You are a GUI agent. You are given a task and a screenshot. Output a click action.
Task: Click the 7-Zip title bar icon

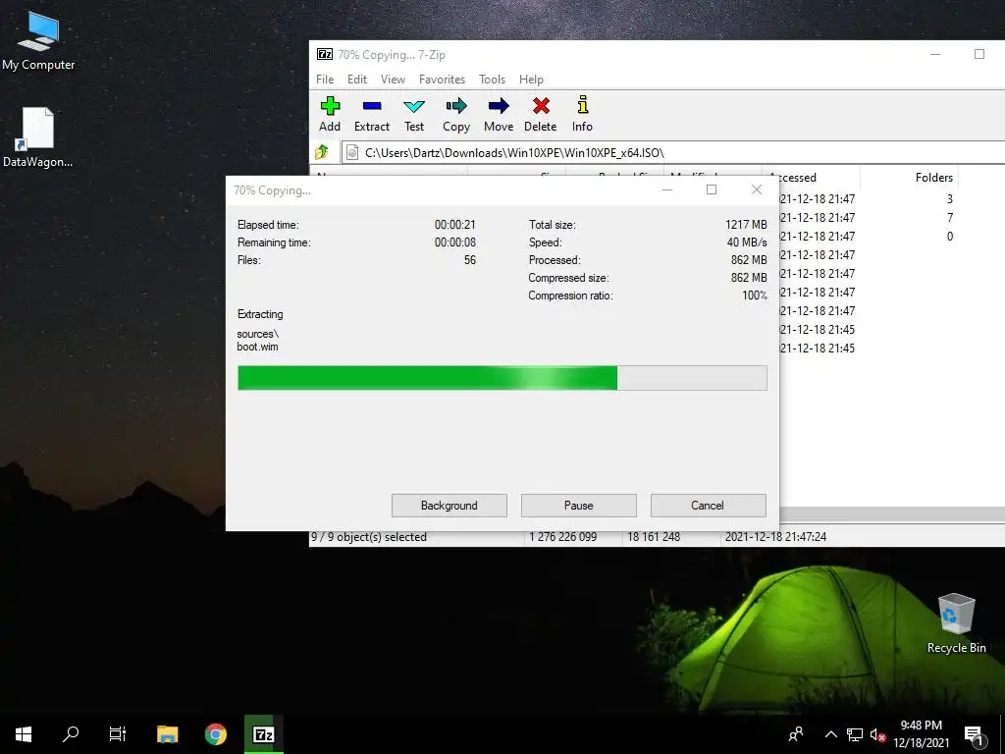(325, 55)
